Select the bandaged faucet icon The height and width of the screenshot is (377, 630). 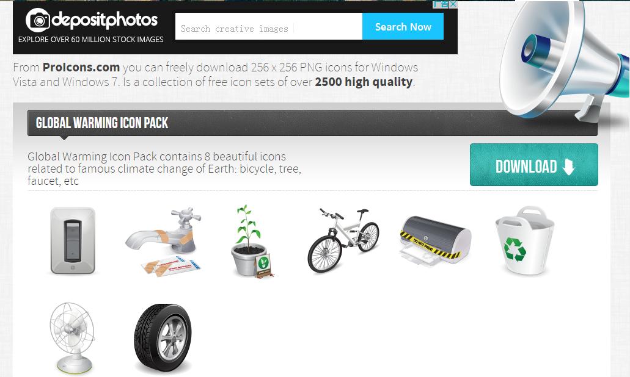click(163, 240)
